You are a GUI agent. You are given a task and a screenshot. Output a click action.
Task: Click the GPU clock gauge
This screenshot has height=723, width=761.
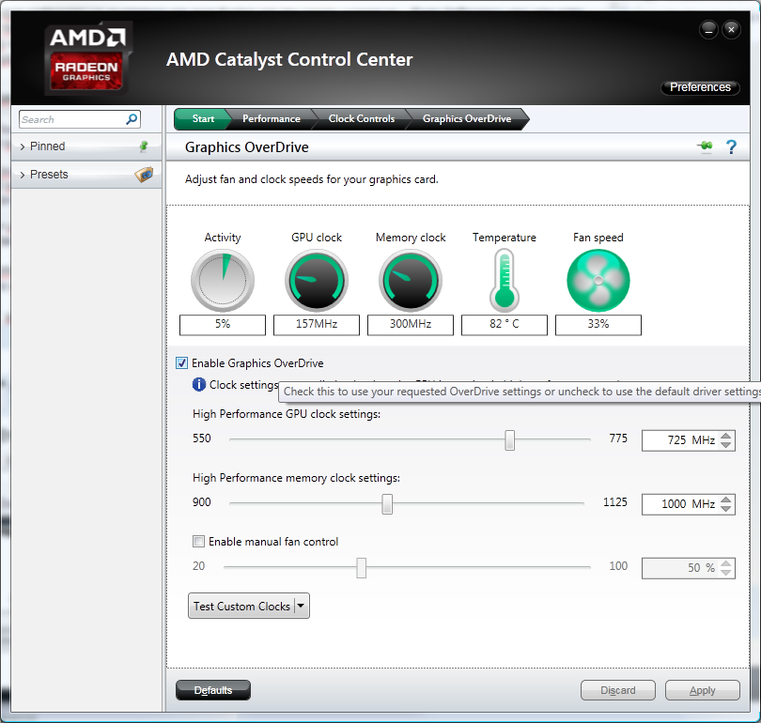pos(317,280)
